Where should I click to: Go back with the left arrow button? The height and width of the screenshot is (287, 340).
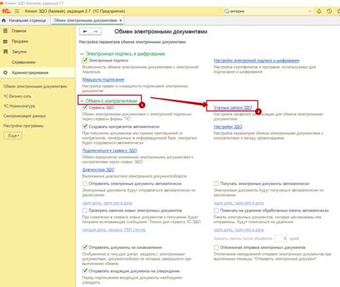point(85,31)
